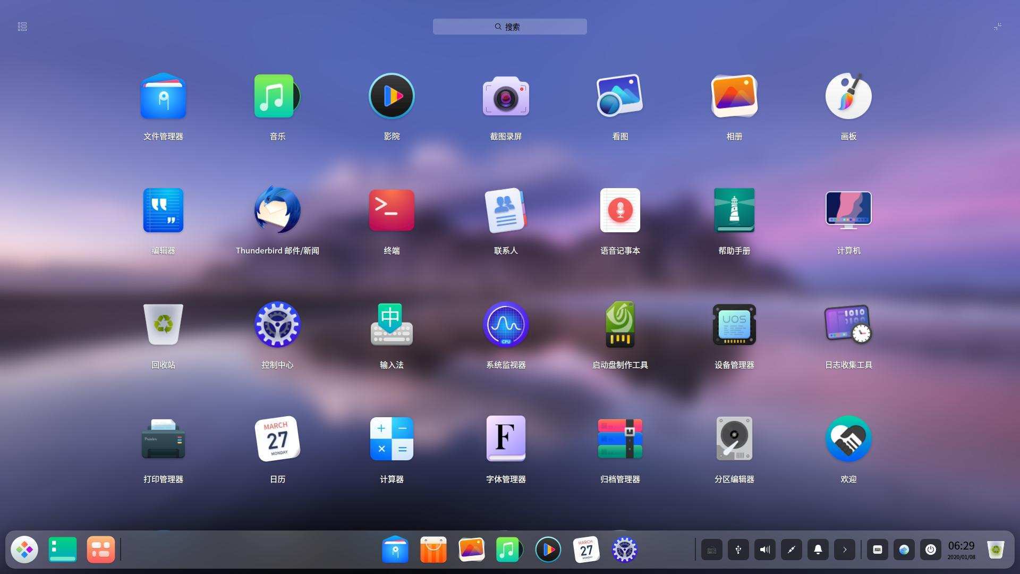Open notifications bell in tray
The image size is (1020, 574).
(818, 550)
